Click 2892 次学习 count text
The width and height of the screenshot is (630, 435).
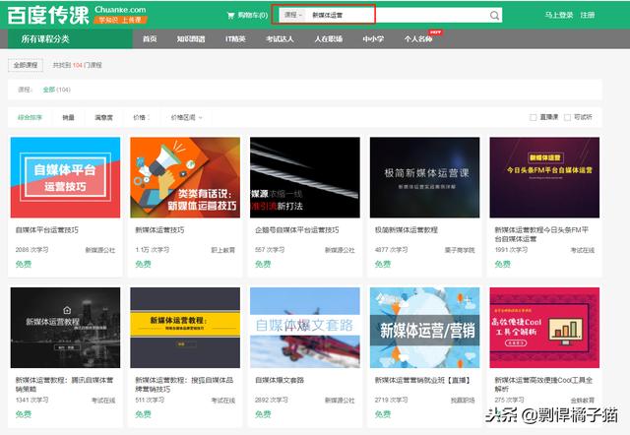tap(272, 400)
